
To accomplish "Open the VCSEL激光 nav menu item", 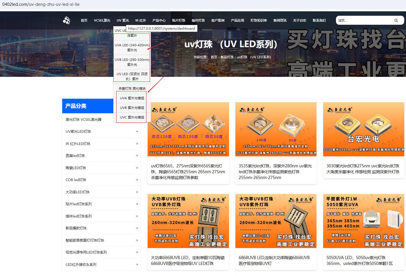I will (102, 20).
